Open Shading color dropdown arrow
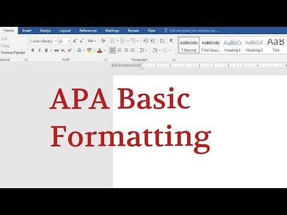The width and height of the screenshot is (287, 215). 160,50
